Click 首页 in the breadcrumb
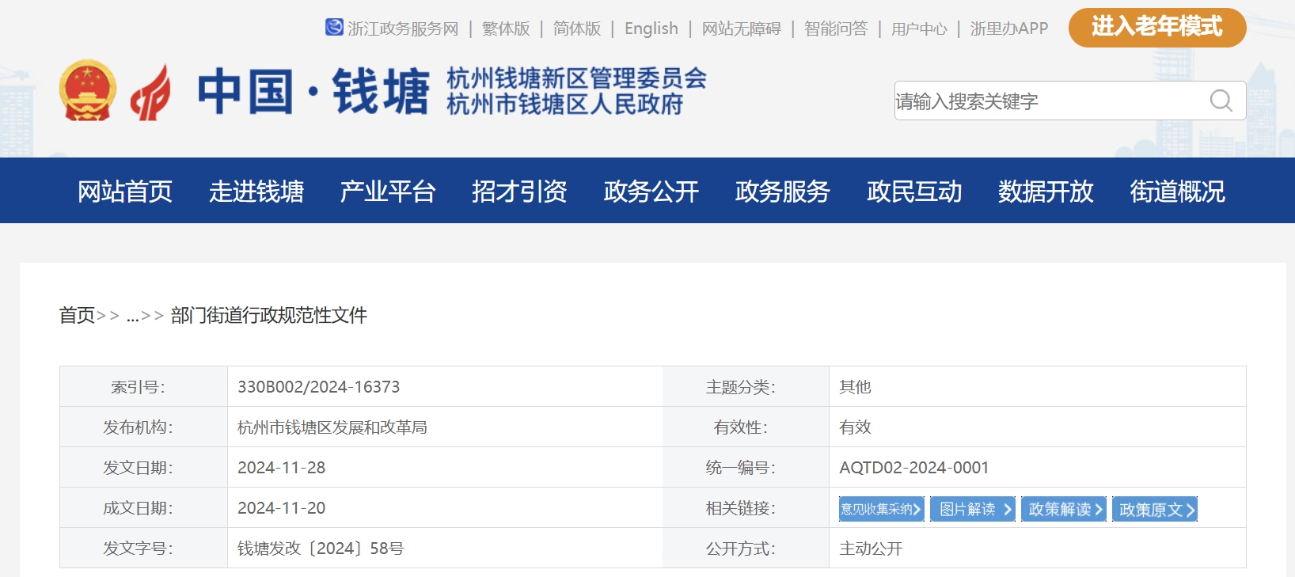The image size is (1295, 577). point(77,315)
